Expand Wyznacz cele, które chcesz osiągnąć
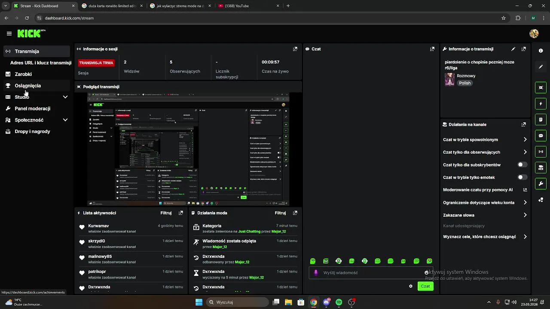Viewport: 550px width, 309px height. pyautogui.click(x=525, y=236)
